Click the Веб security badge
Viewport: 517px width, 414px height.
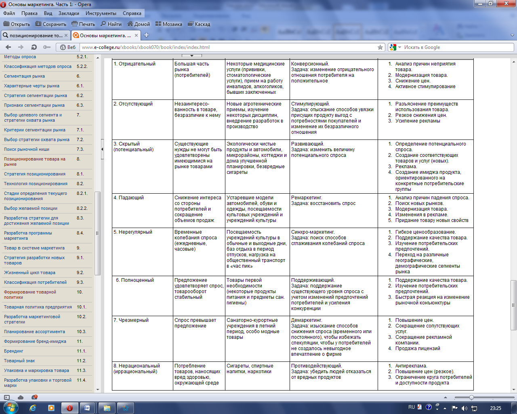tap(68, 47)
